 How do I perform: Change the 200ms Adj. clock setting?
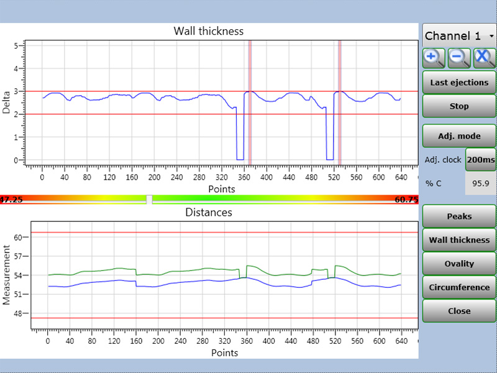coord(480,160)
